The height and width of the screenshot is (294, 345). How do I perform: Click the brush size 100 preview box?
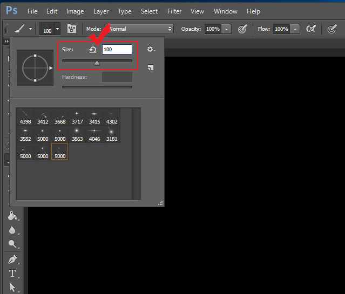pos(47,29)
